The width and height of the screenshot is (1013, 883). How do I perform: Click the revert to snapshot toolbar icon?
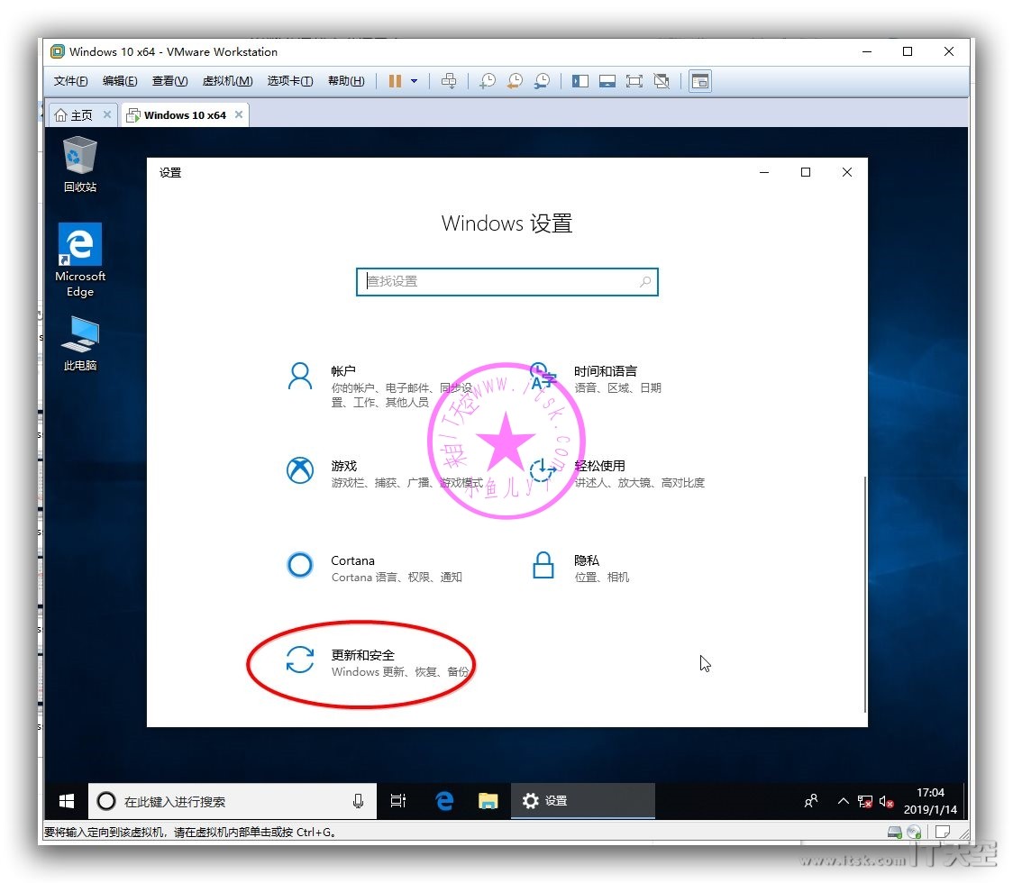515,81
